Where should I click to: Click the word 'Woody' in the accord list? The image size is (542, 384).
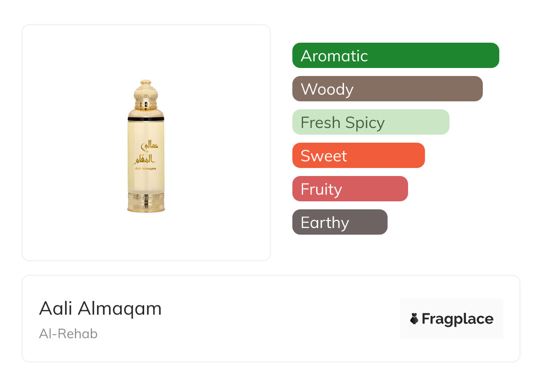327,89
